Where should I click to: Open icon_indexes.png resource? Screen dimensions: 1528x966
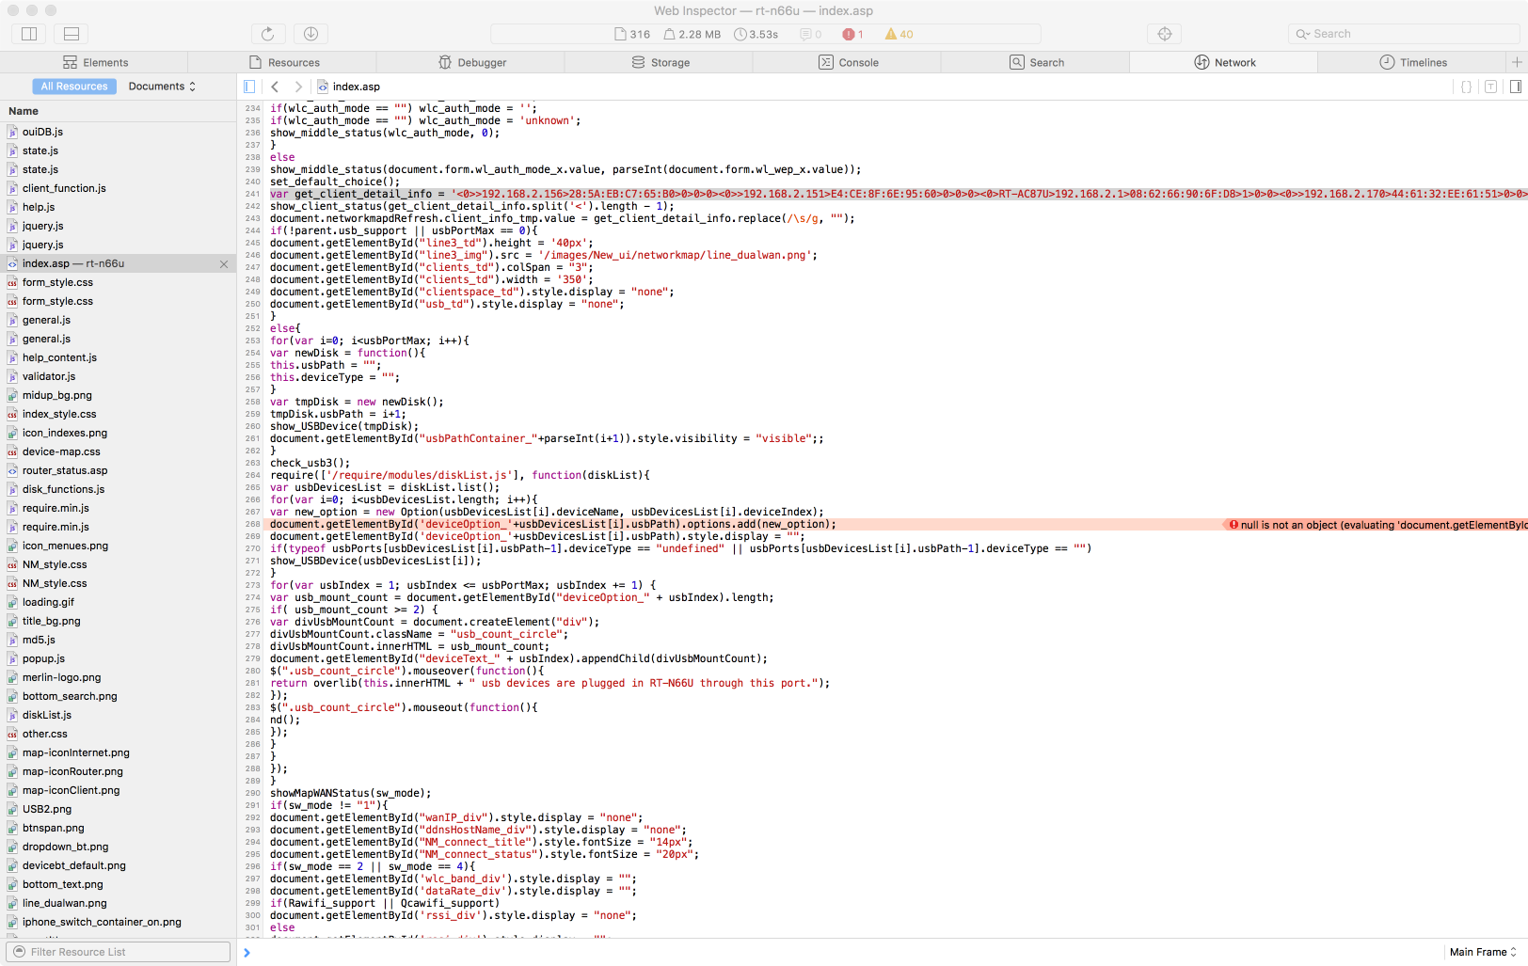(x=118, y=433)
